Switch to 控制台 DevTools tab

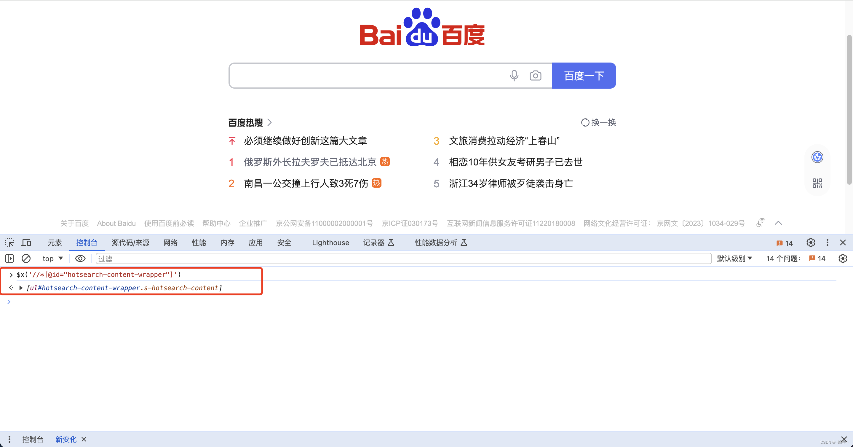[87, 243]
